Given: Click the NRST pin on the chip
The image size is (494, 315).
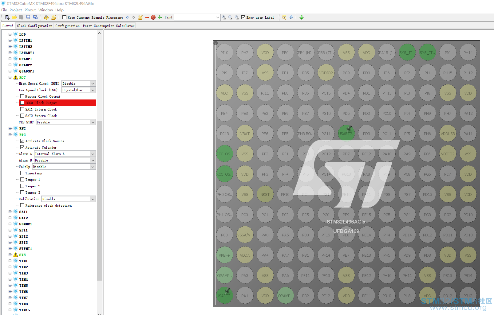Looking at the screenshot, I should click(x=265, y=194).
